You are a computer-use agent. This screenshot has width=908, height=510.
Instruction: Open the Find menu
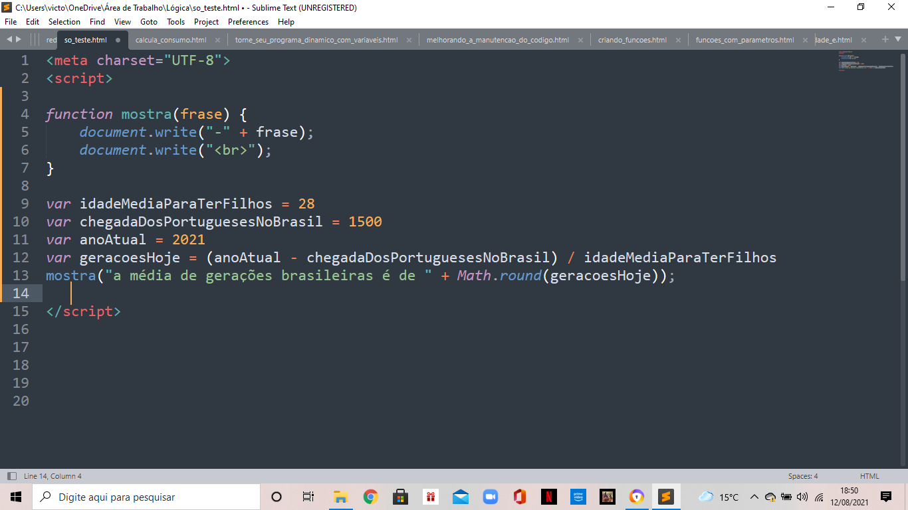point(97,22)
